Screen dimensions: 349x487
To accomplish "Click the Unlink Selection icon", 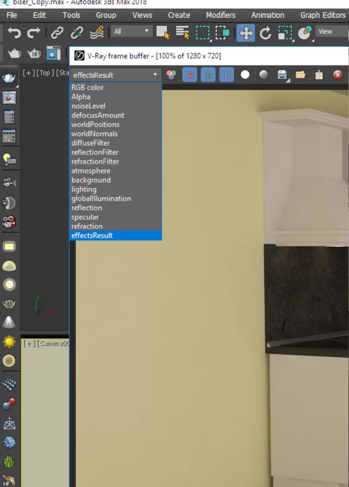I will click(77, 33).
